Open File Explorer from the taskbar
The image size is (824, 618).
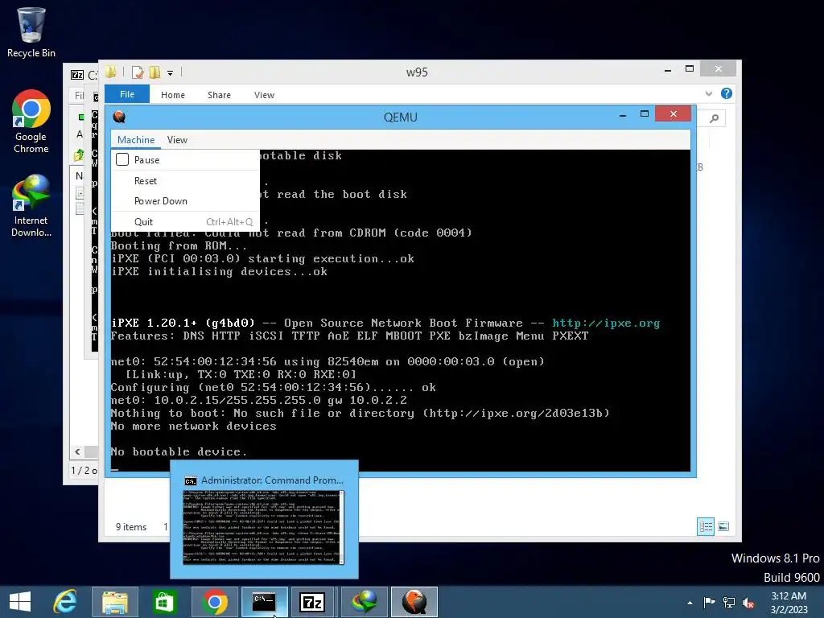(x=115, y=602)
